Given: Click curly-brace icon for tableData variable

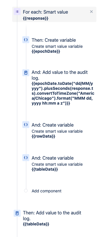Looking at the screenshot, I should (x=26, y=158).
